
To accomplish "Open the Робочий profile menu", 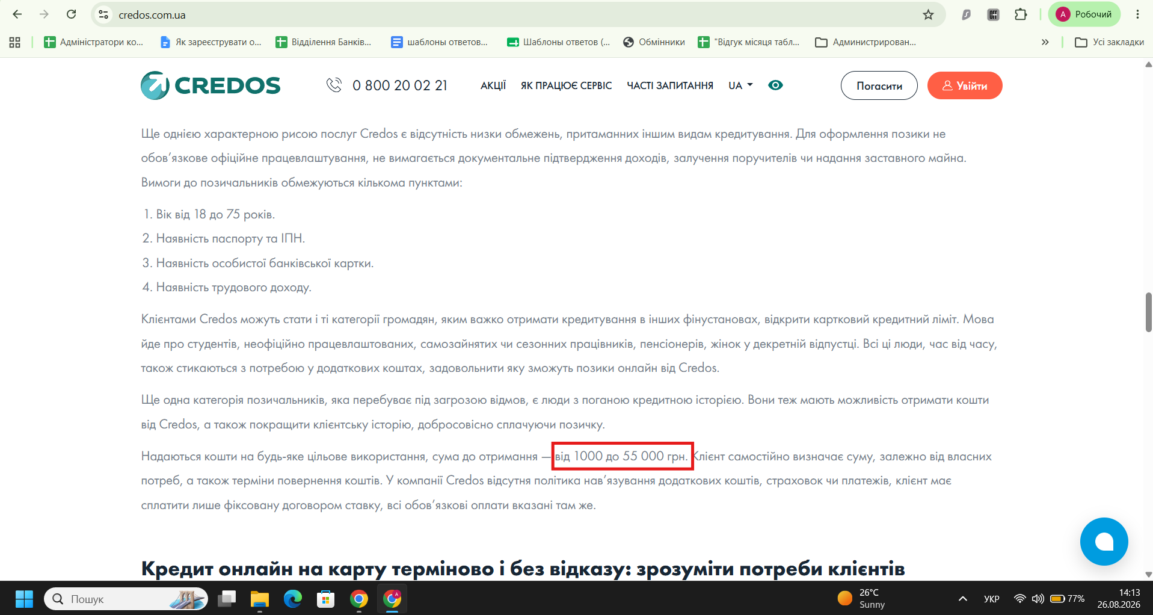I will click(1084, 14).
